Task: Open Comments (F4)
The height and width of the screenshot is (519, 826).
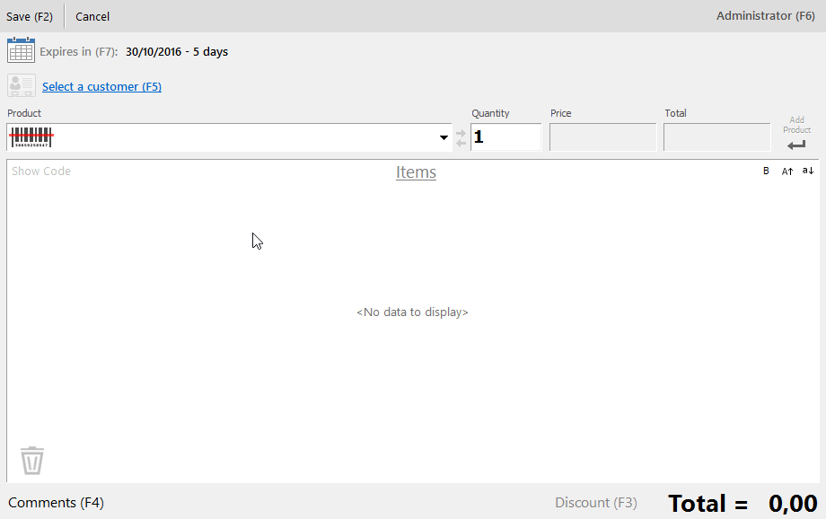Action: click(x=56, y=503)
